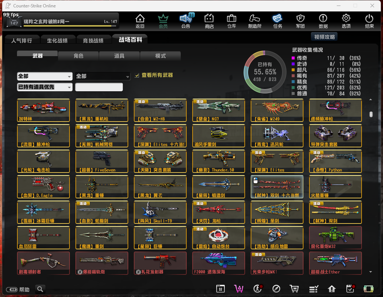Select the 剧毒喷射者 weapon card

[44, 263]
